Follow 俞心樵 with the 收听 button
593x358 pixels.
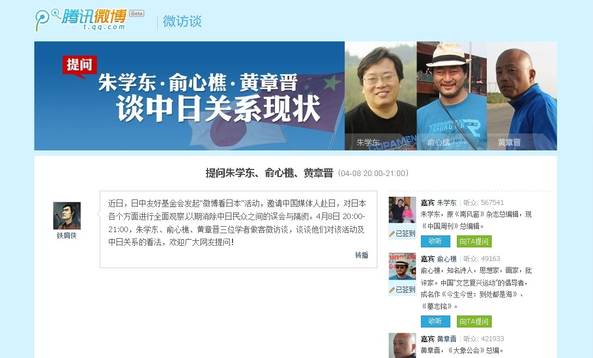tap(435, 321)
